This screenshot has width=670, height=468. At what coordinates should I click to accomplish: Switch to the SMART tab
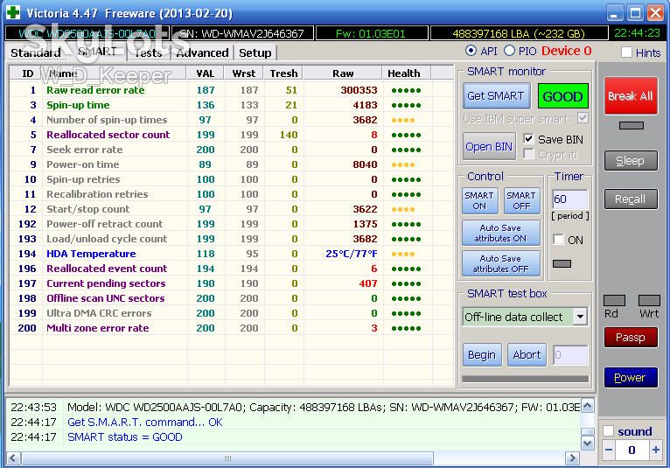[97, 52]
